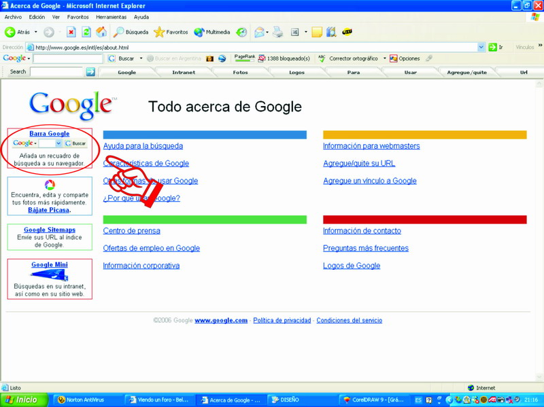Go to the Home page icon
This screenshot has width=544, height=407.
tap(101, 32)
